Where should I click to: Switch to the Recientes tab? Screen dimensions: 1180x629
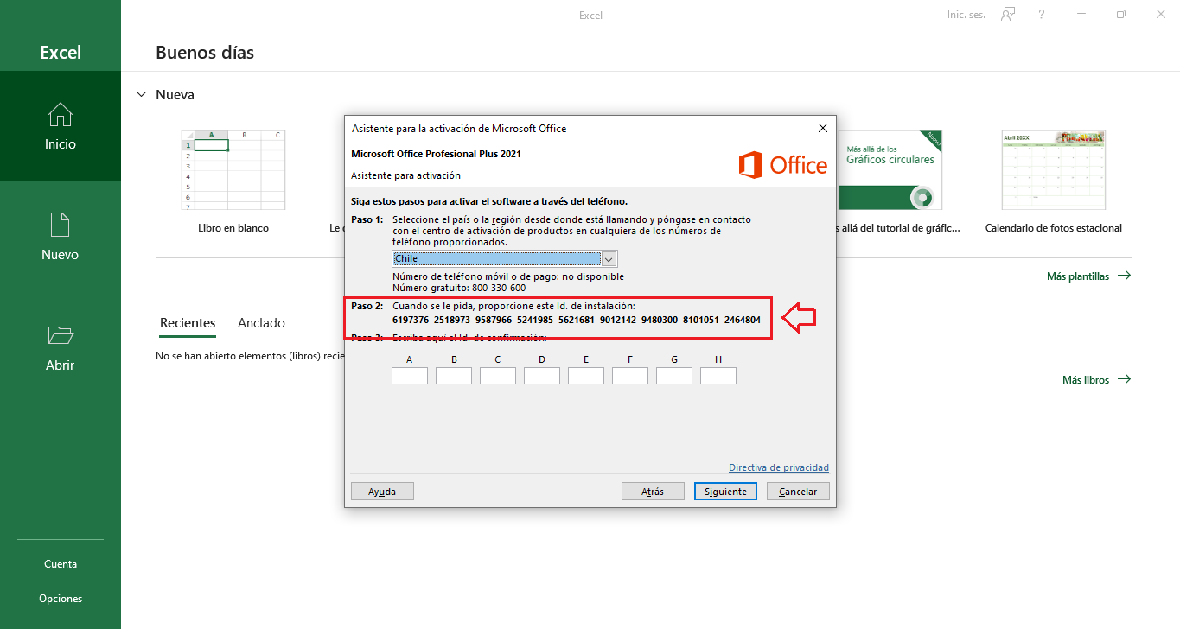[188, 323]
